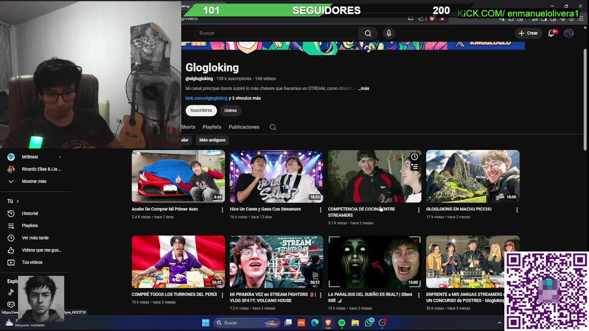The width and height of the screenshot is (589, 331).
Task: Search within the Glogloking channel
Action: [273, 127]
